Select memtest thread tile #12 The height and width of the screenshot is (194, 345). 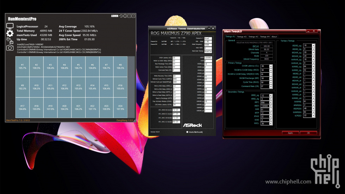[x=64, y=87]
